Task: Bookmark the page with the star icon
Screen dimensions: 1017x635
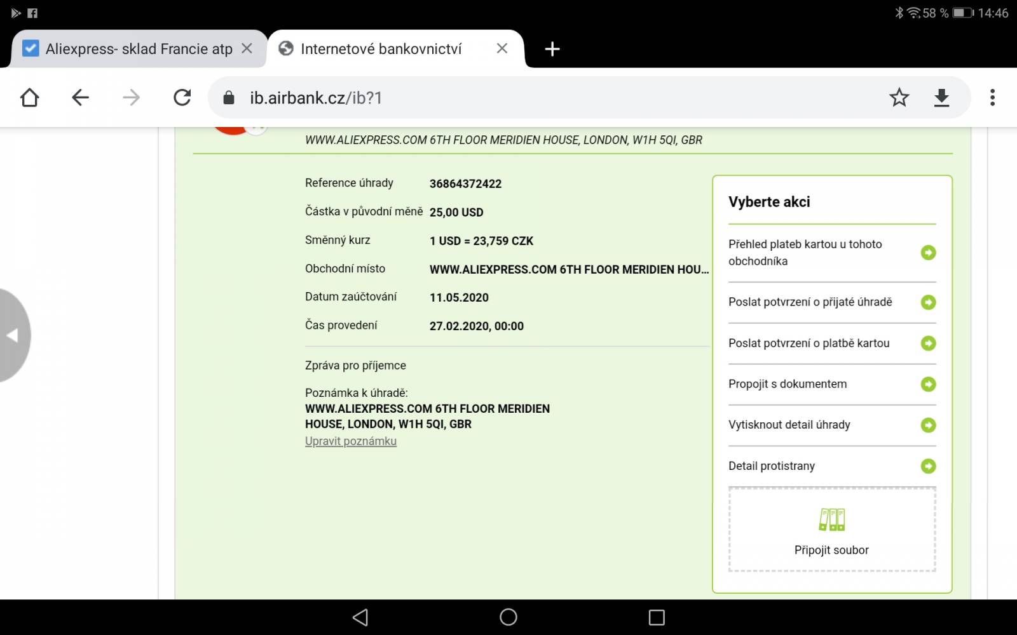Action: click(899, 98)
